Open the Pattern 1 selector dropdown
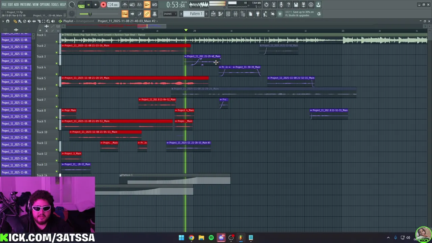Screen dimensions: 432x243 [x=194, y=14]
